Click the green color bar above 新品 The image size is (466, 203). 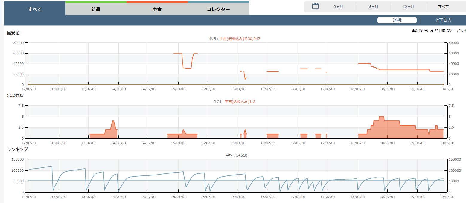coord(96,2)
